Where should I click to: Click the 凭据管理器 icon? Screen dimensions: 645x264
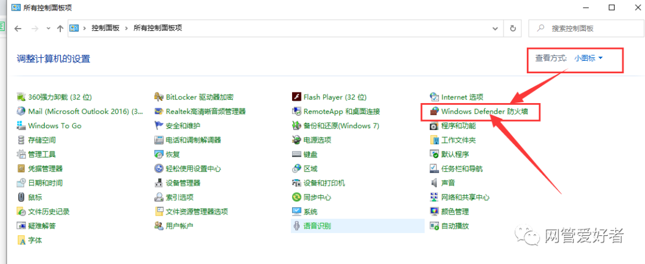(x=21, y=169)
